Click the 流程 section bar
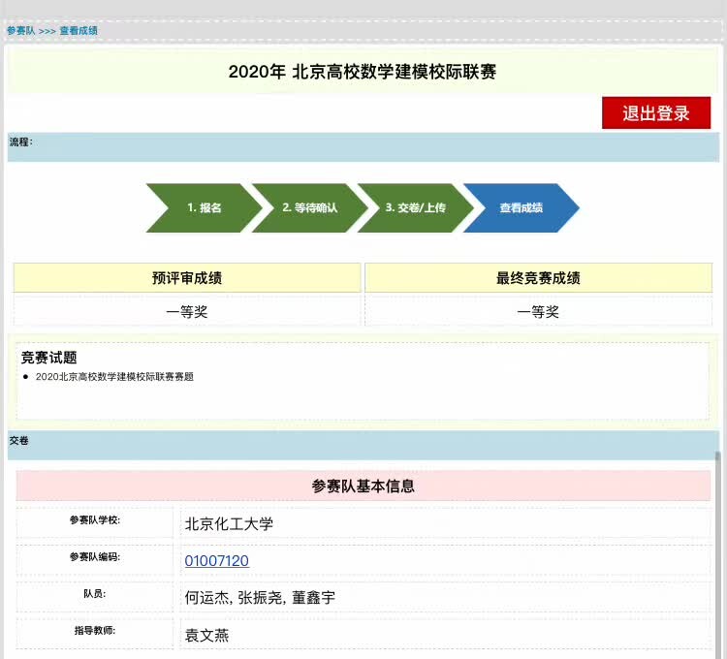Viewport: 727px width, 659px height. 363,147
